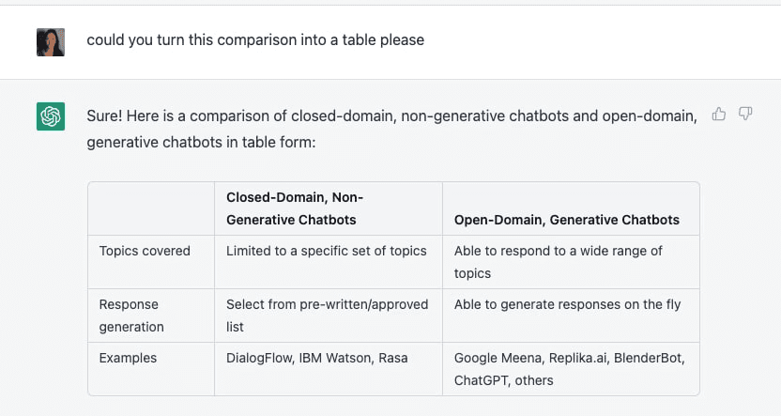Screen dimensions: 781x416
Task: Select the "Able to respond to a wide range" cell
Action: tap(558, 262)
